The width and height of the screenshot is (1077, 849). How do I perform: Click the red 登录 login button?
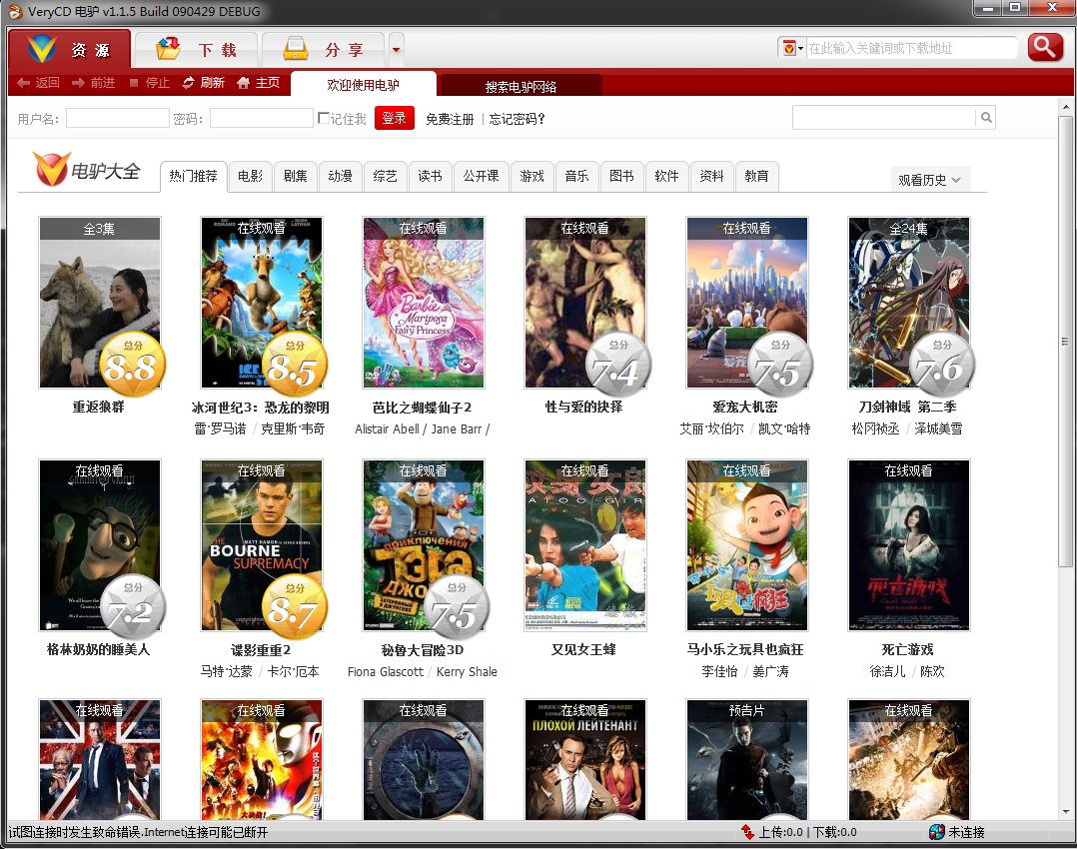pyautogui.click(x=395, y=118)
